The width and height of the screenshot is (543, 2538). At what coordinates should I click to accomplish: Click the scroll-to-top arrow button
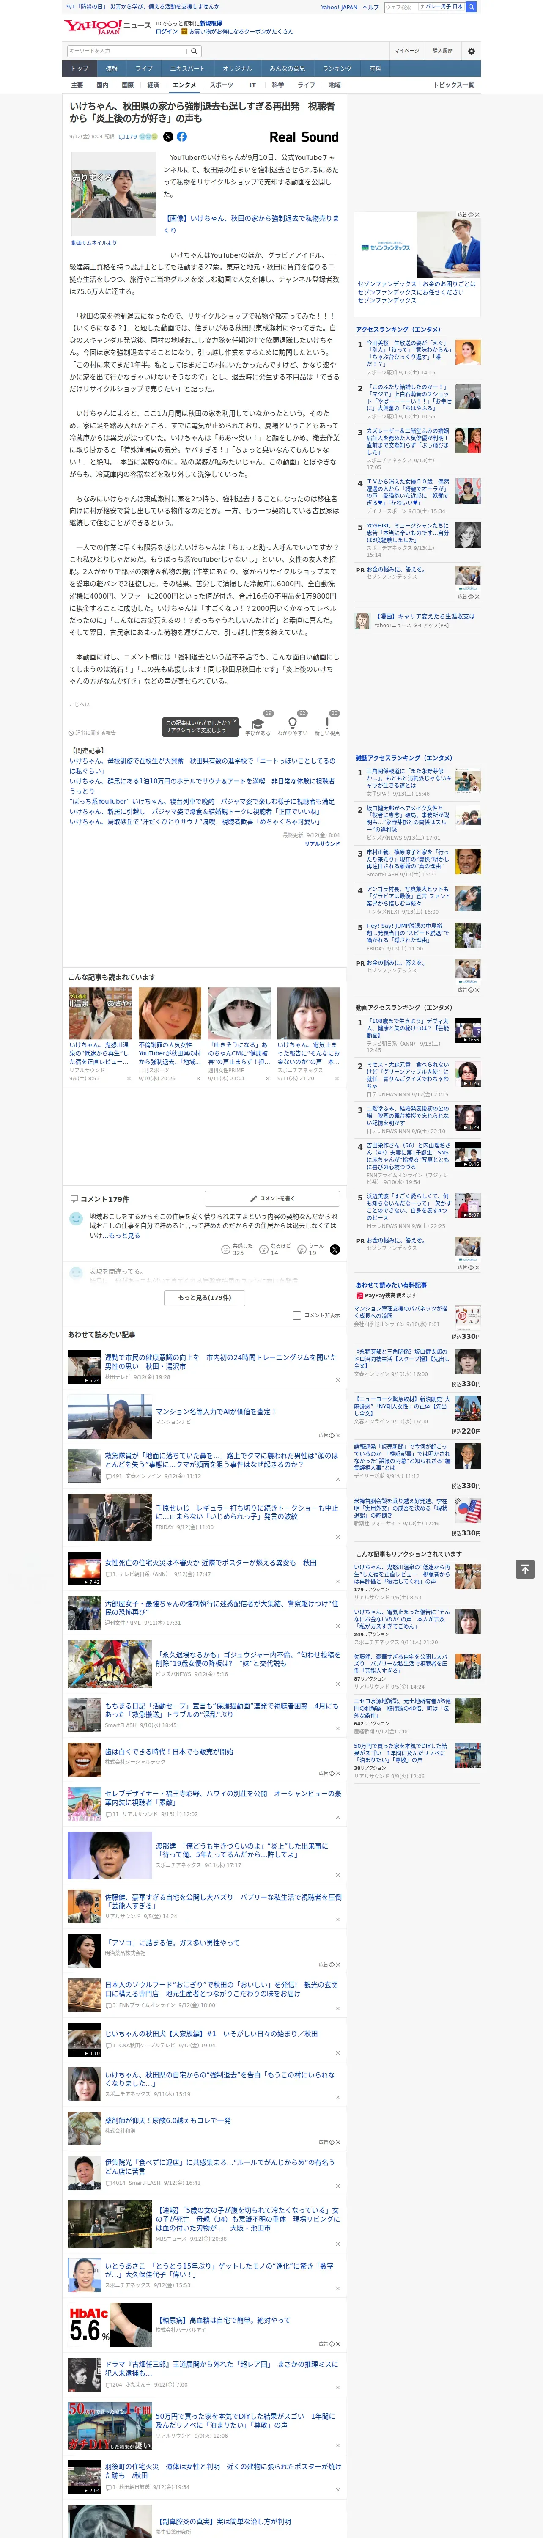[525, 1568]
